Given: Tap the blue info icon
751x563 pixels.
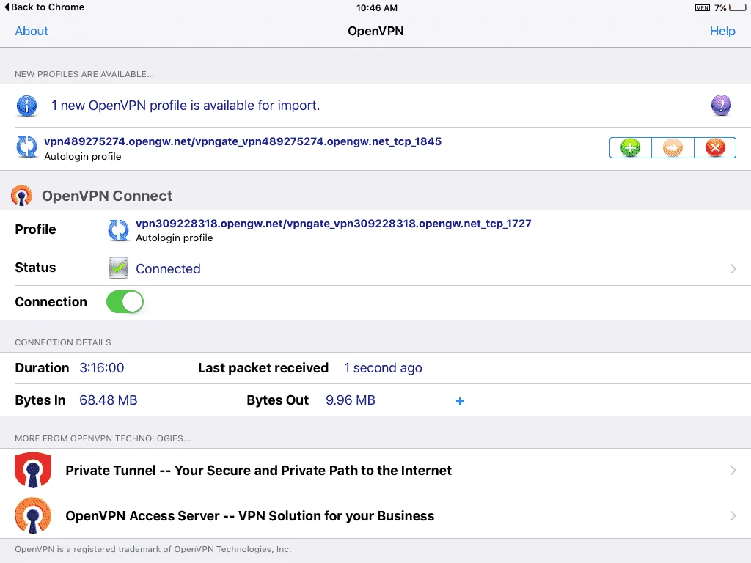Looking at the screenshot, I should tap(27, 106).
